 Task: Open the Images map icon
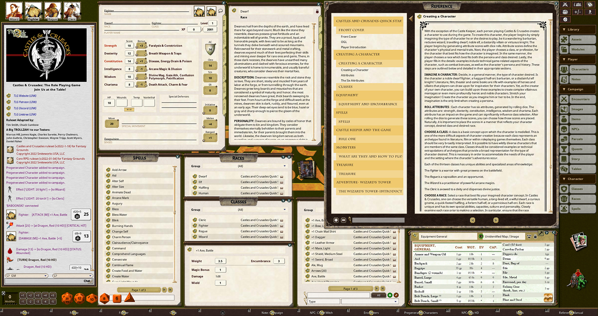[x=564, y=109]
